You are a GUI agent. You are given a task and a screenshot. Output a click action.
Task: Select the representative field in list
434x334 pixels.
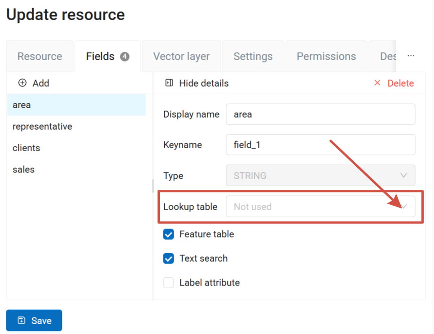tap(42, 127)
